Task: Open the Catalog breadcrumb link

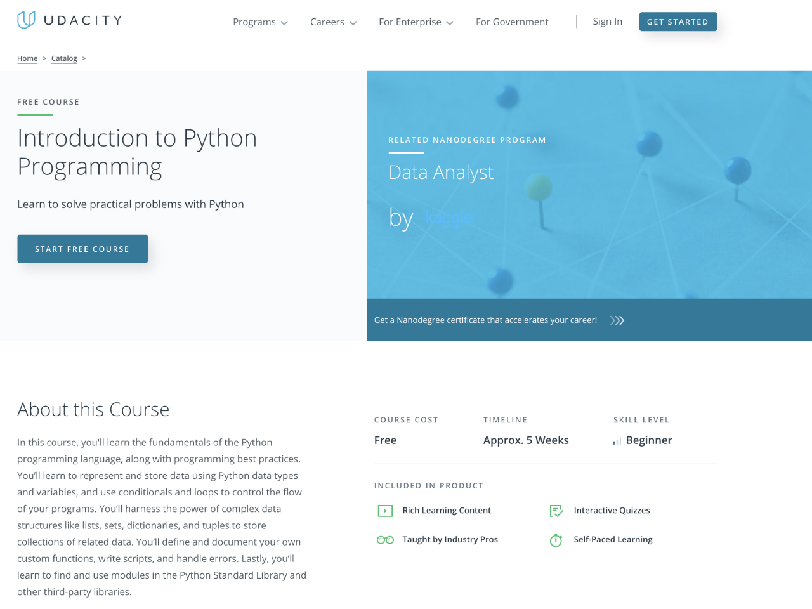Action: coord(64,58)
